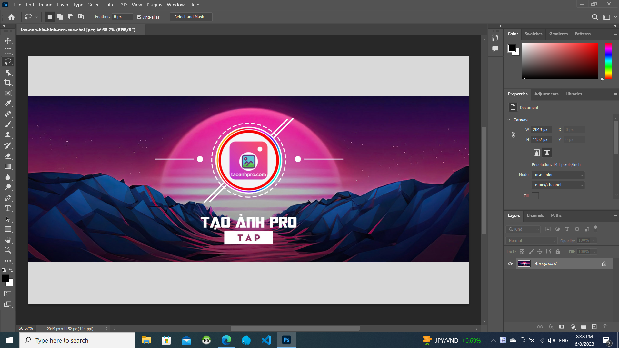Add layer mask from Layers panel footer
619x348 pixels.
pyautogui.click(x=562, y=327)
